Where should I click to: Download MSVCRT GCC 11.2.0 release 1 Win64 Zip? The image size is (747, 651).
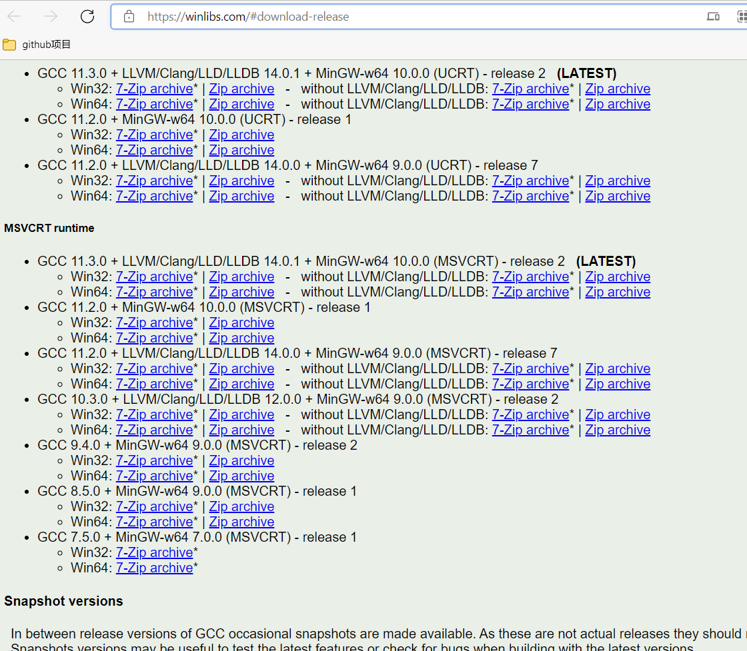pyautogui.click(x=241, y=338)
